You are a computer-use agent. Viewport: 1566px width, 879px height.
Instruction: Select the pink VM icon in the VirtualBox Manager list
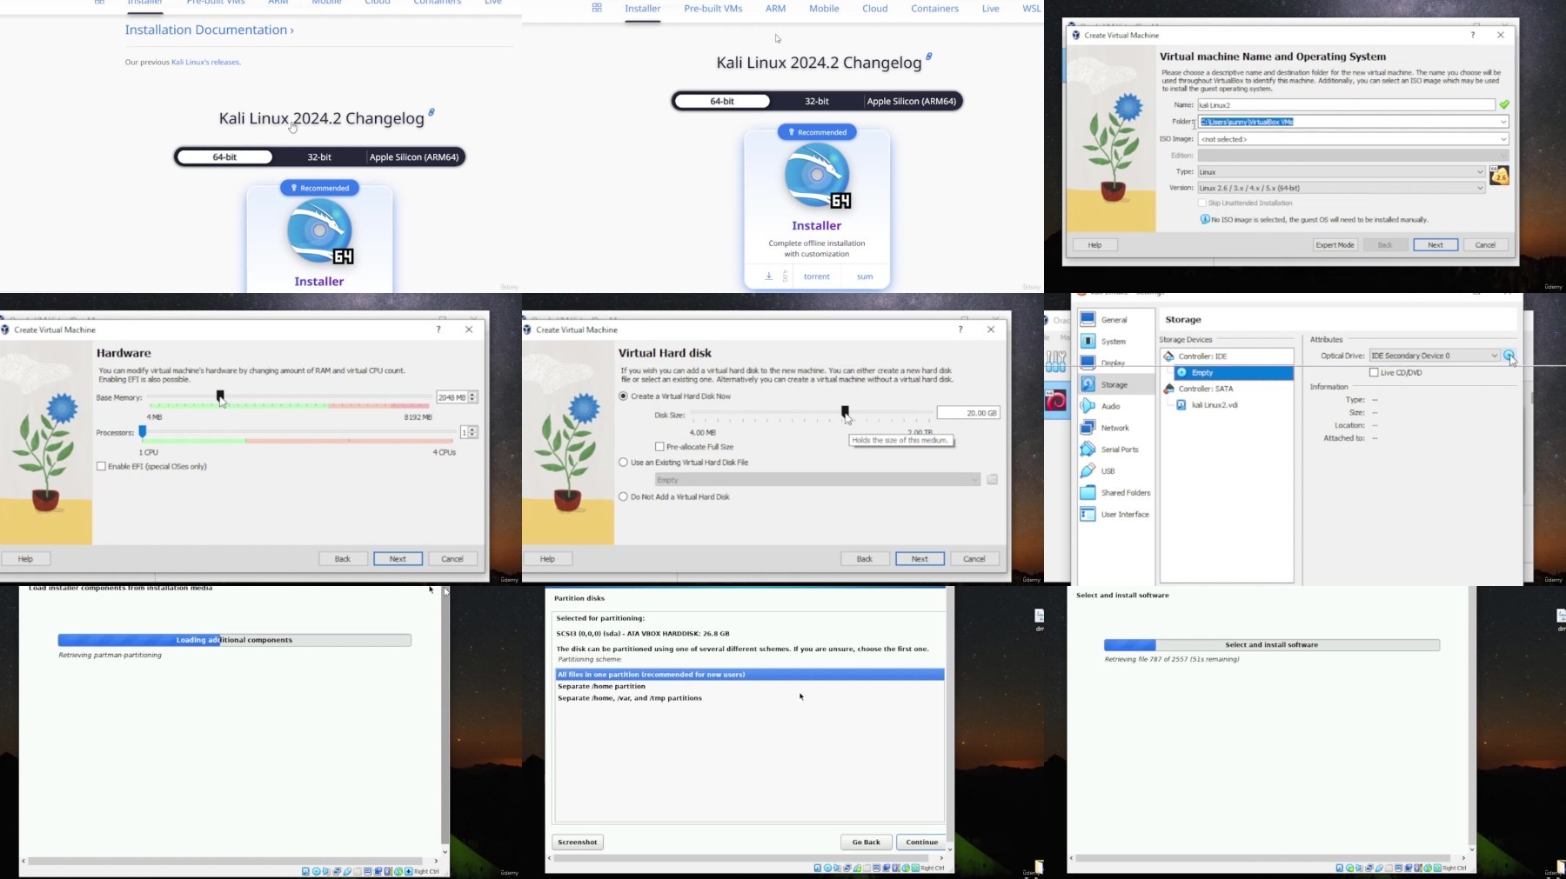tap(1056, 401)
